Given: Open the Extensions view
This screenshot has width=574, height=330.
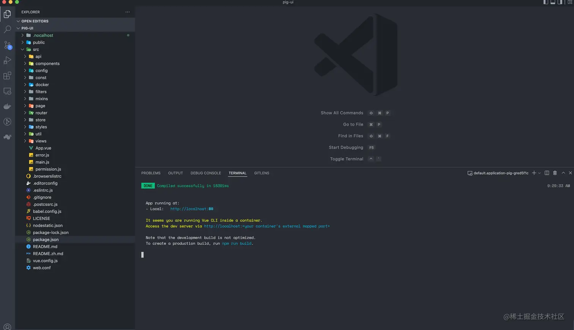Looking at the screenshot, I should click(7, 75).
